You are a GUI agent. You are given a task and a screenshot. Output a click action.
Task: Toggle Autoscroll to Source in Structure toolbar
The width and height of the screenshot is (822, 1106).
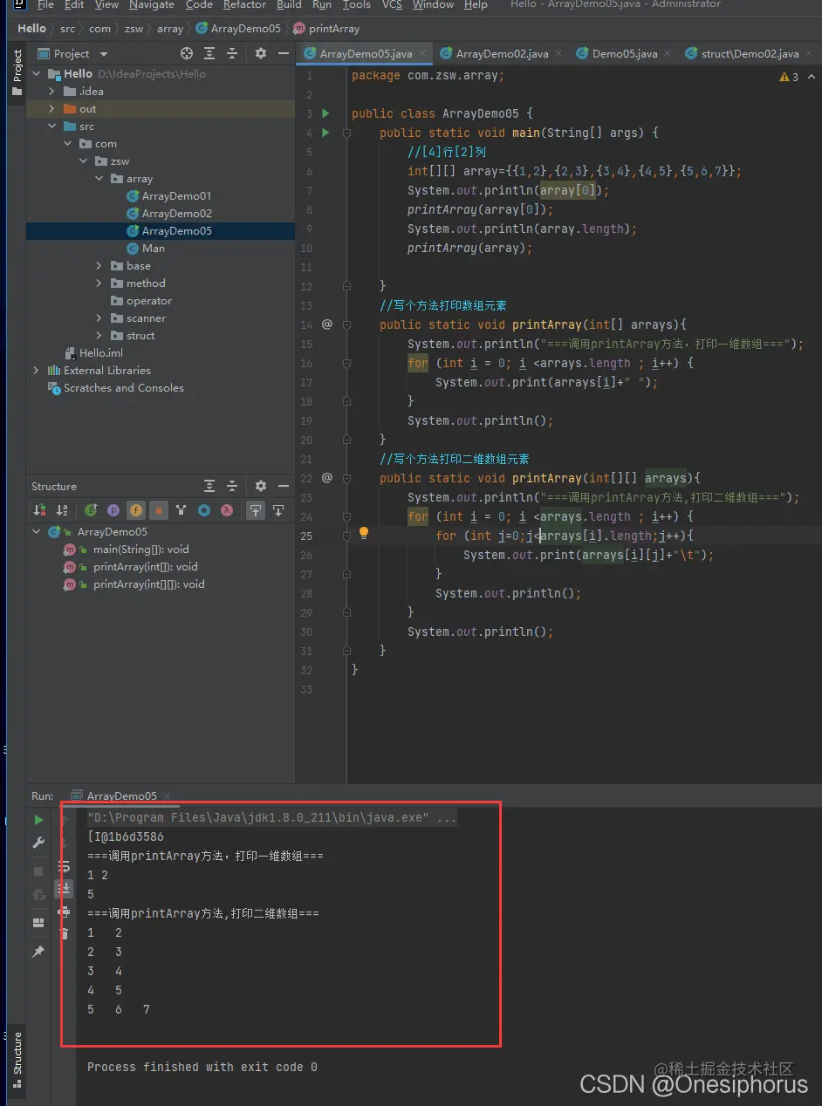click(256, 510)
